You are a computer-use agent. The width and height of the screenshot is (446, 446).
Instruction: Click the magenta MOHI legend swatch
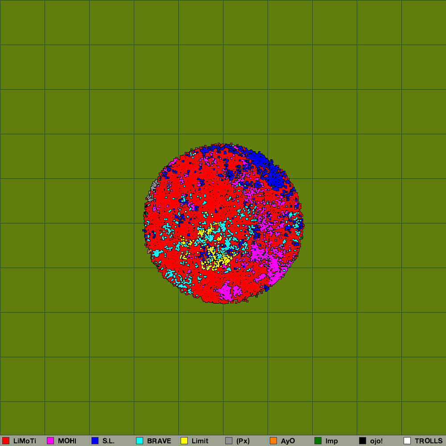50,441
